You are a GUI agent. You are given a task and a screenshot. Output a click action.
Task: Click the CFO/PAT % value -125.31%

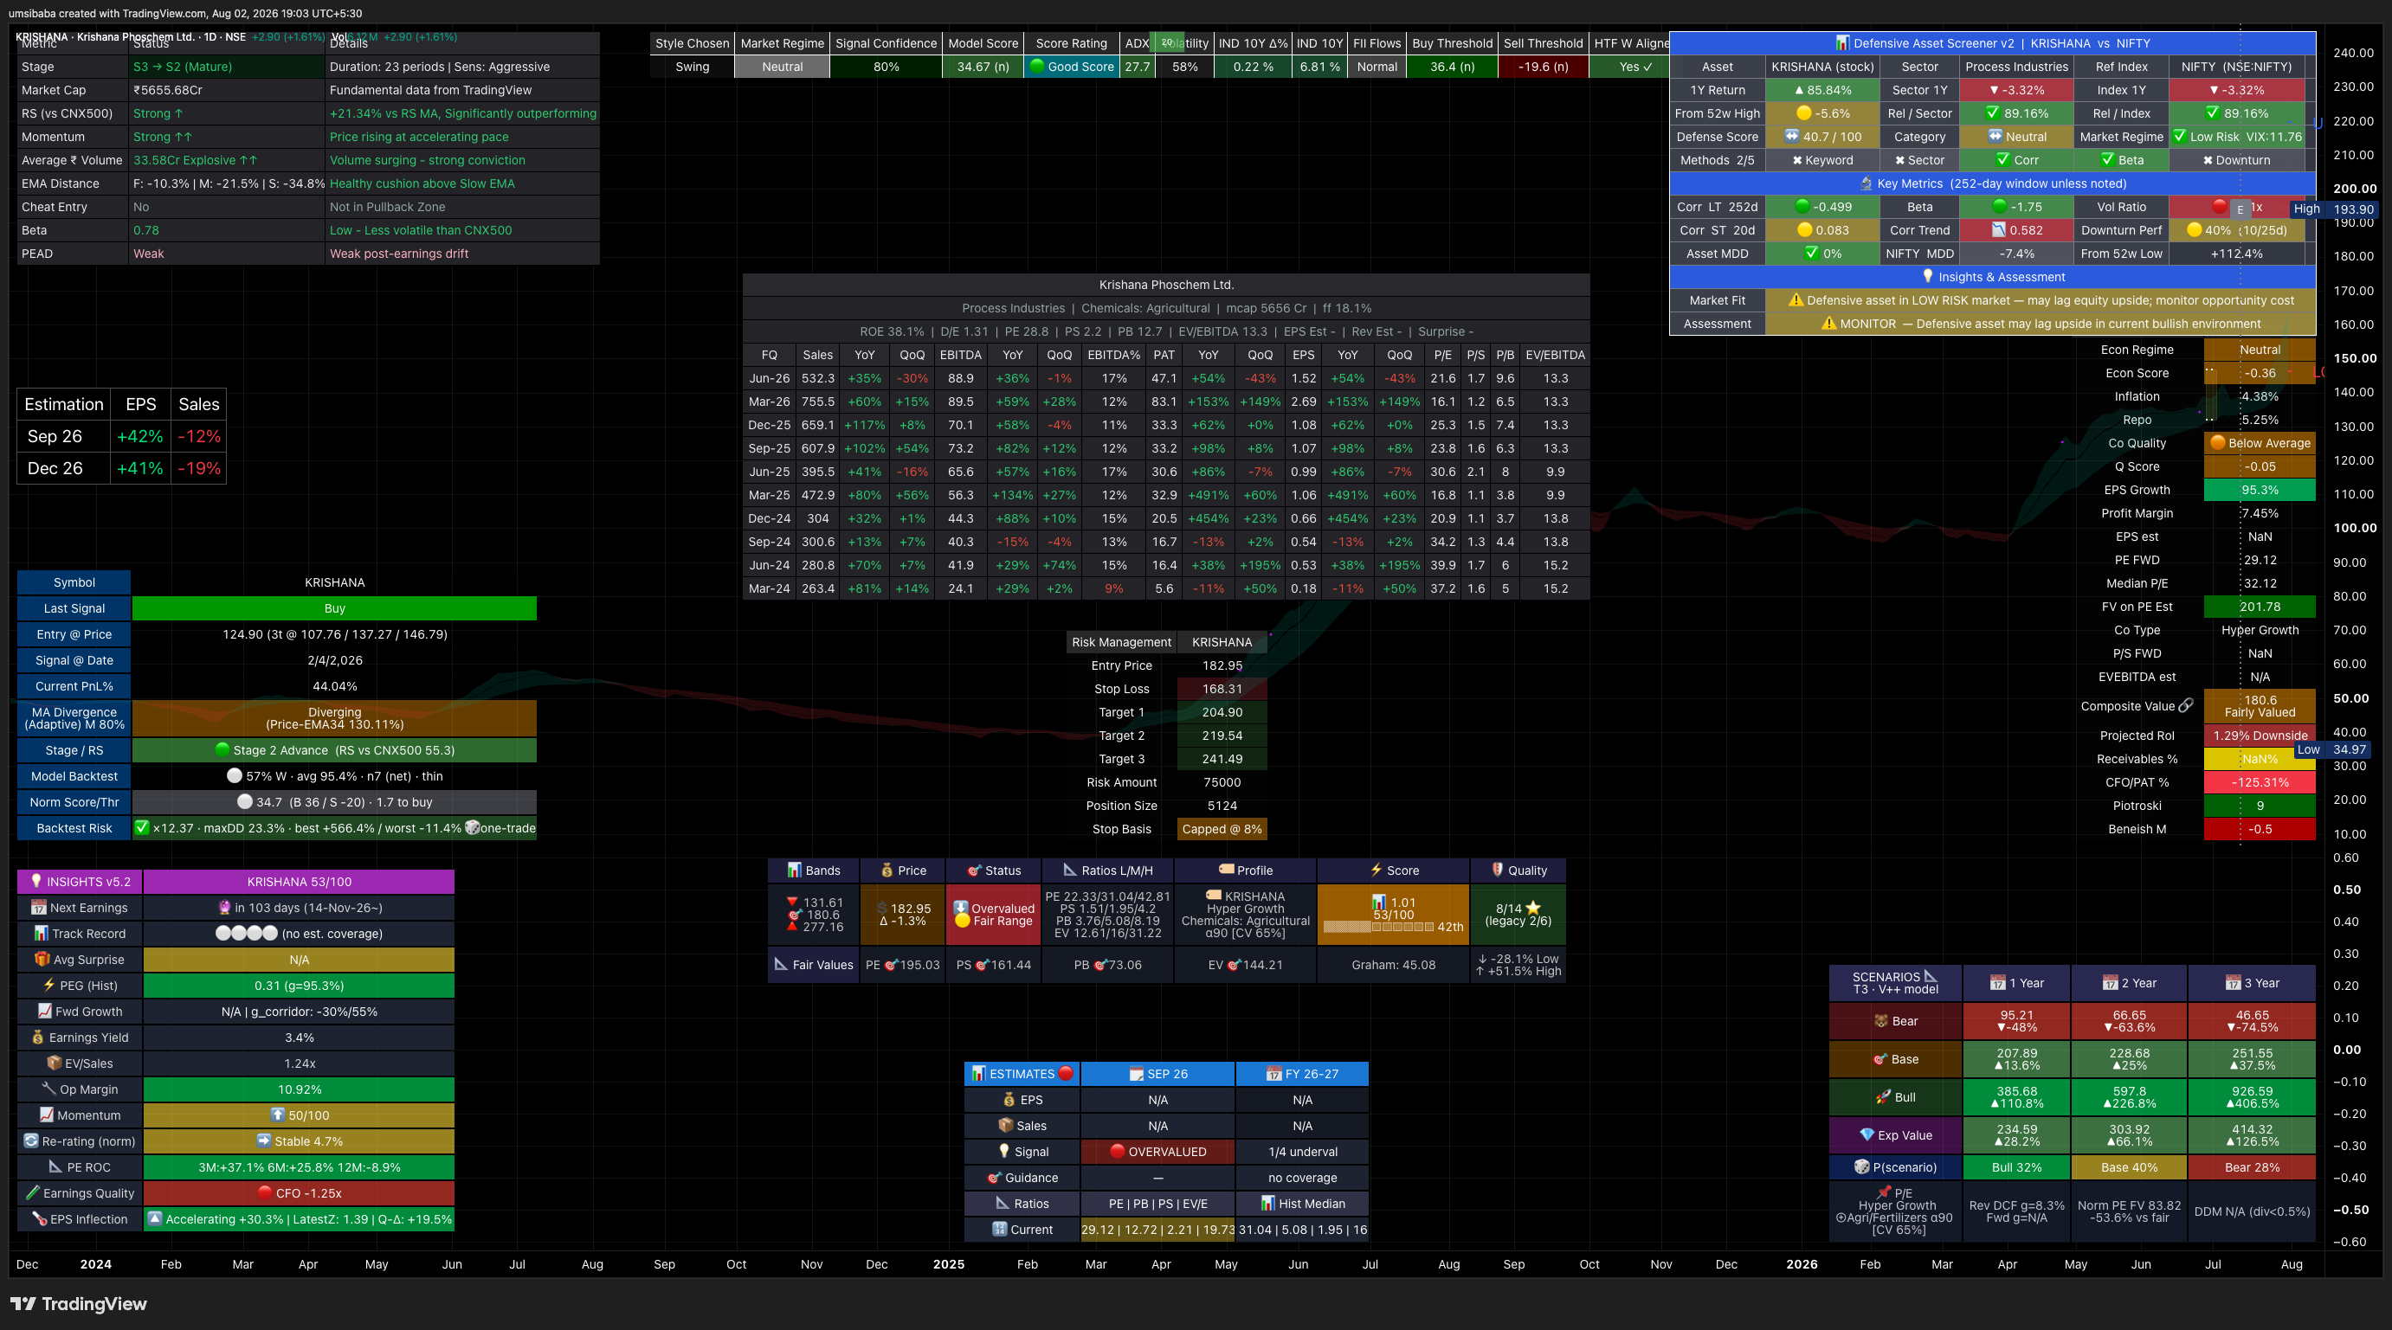2260,782
